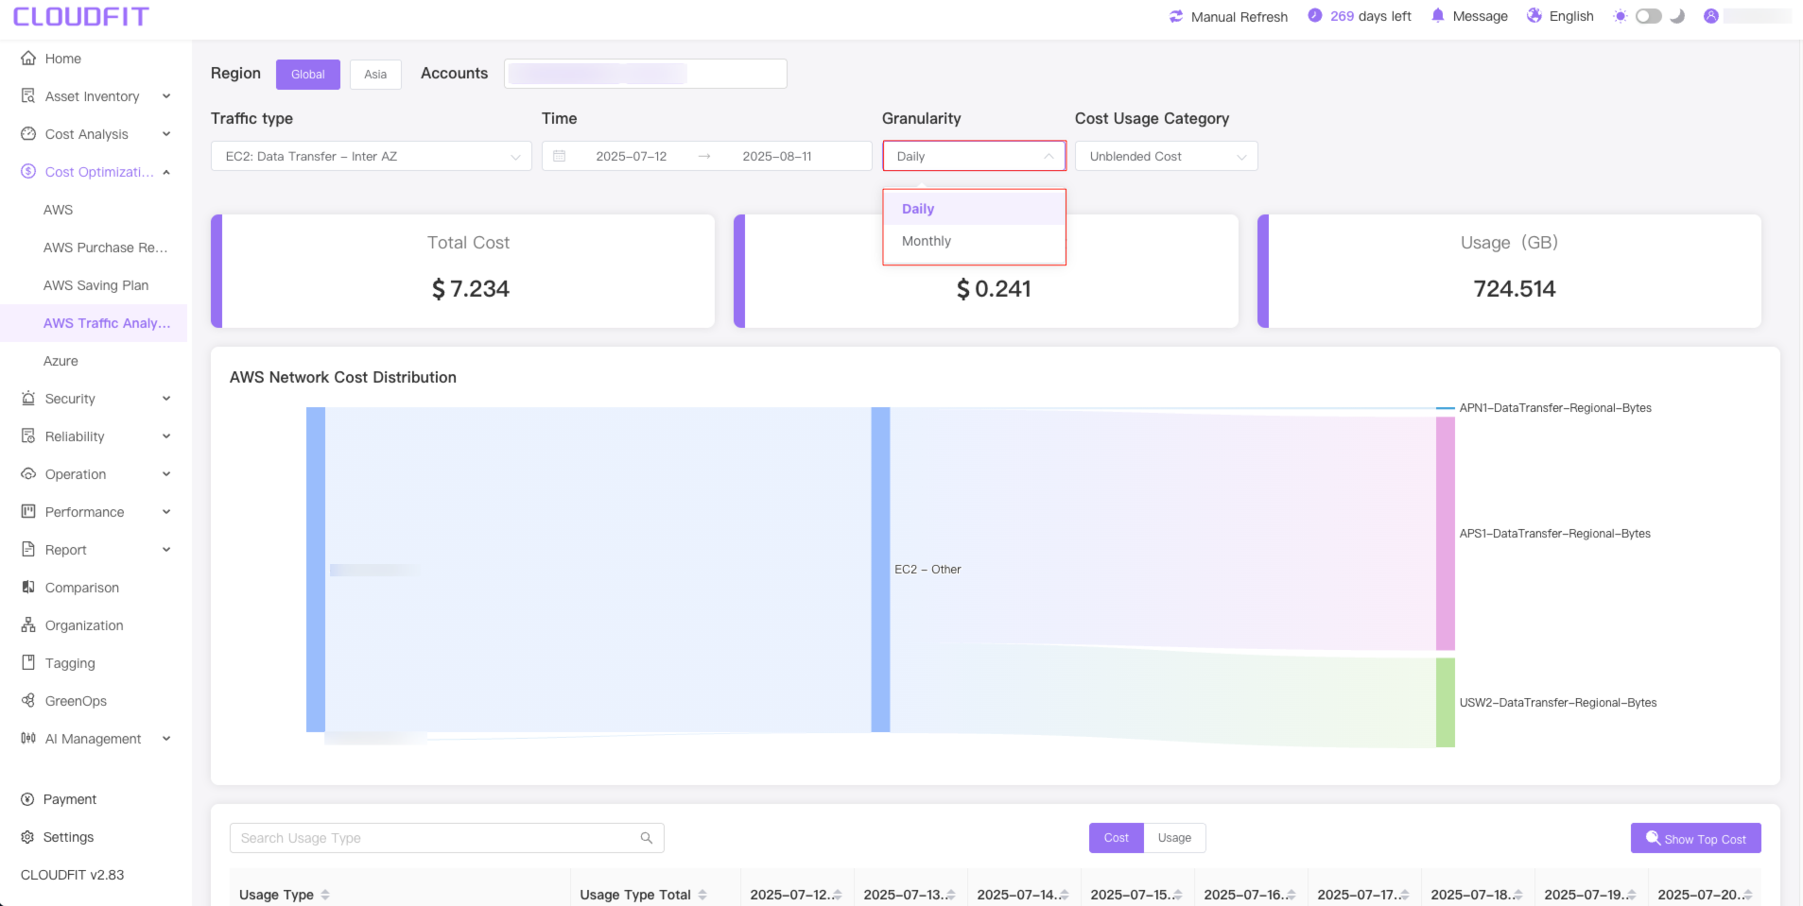The height and width of the screenshot is (906, 1803).
Task: Sort by Usage Type Total column
Action: coord(702,895)
